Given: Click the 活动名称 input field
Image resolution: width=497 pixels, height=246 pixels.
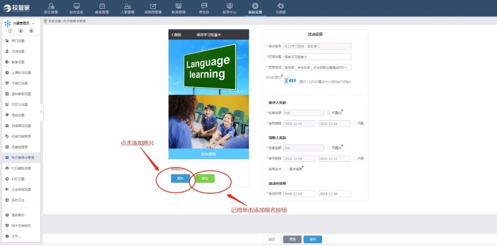Looking at the screenshot, I should [x=317, y=47].
